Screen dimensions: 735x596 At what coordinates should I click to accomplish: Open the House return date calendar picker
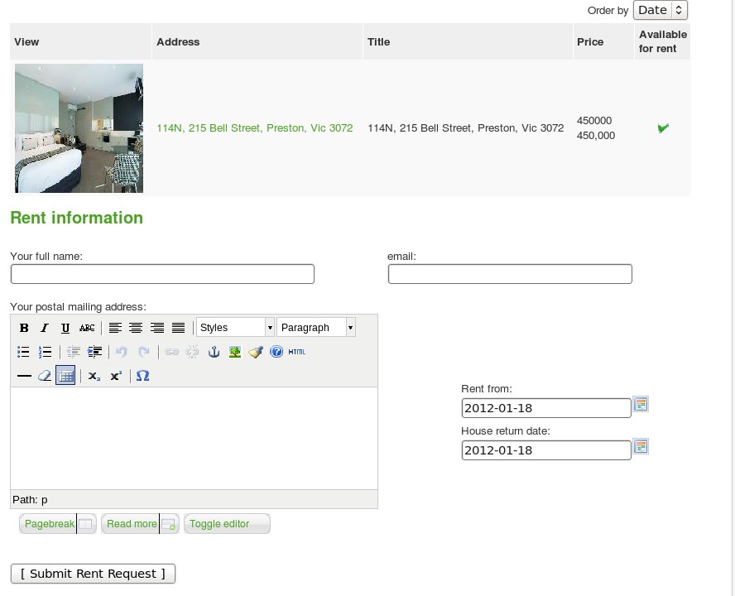click(641, 446)
